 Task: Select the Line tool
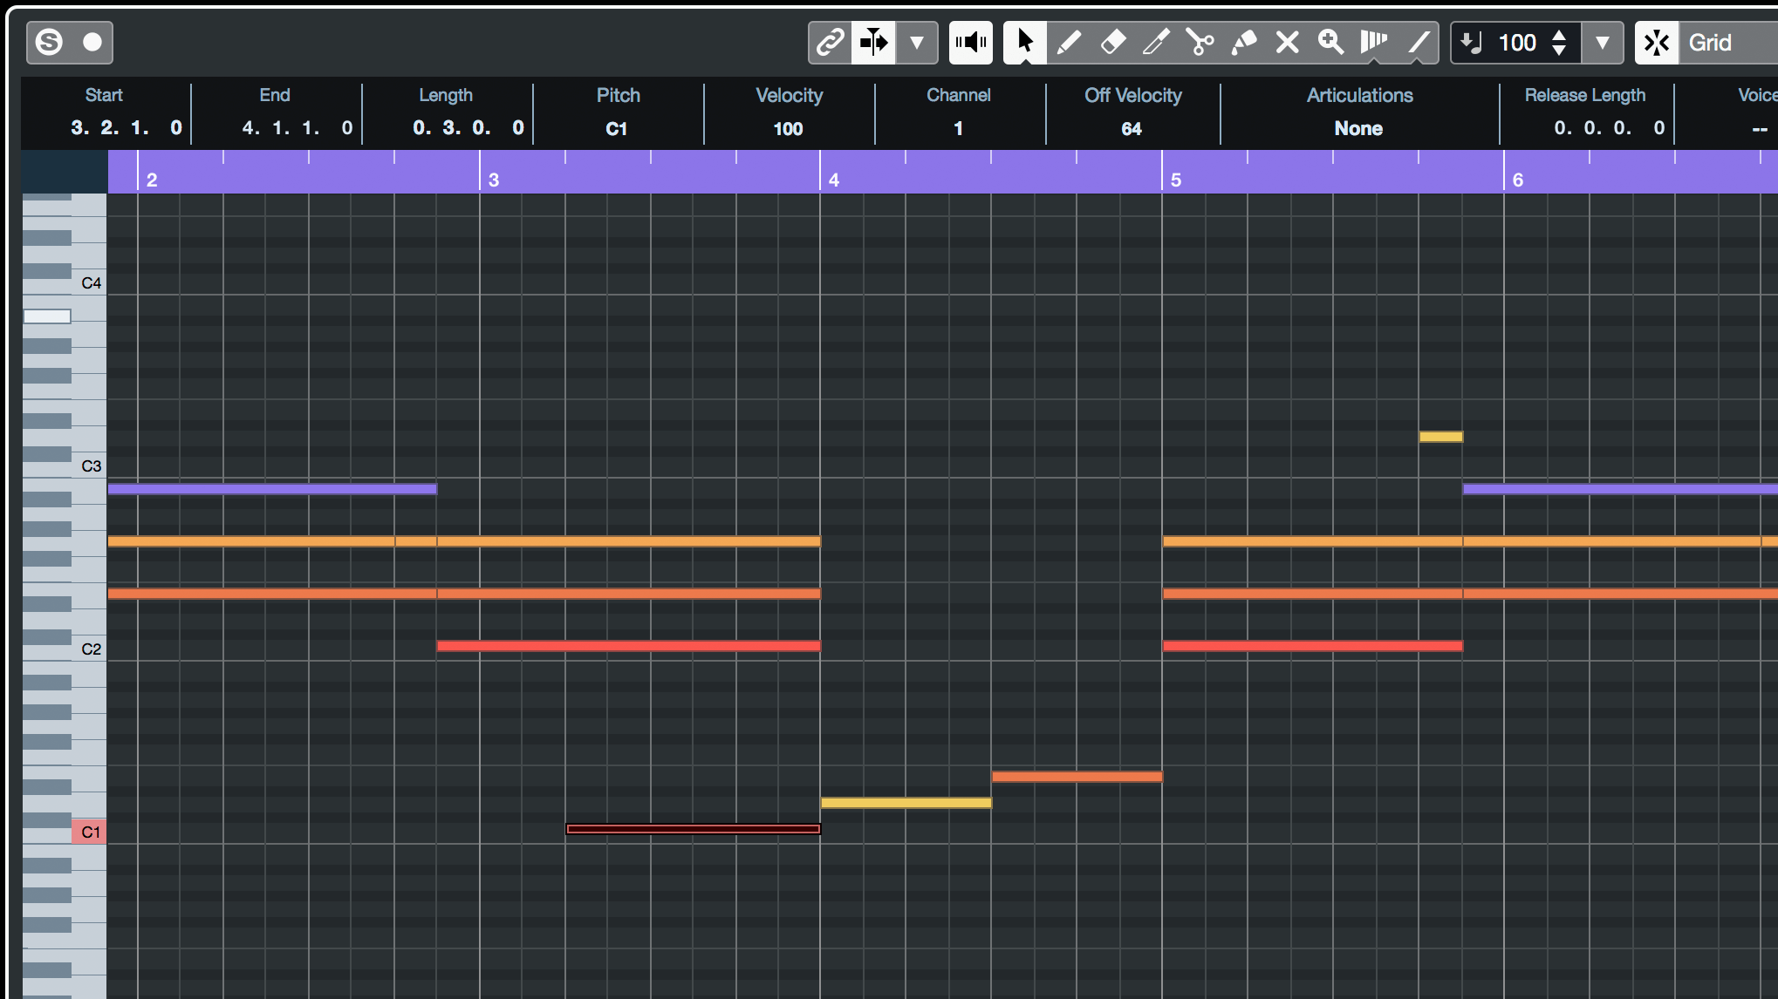[x=1418, y=42]
